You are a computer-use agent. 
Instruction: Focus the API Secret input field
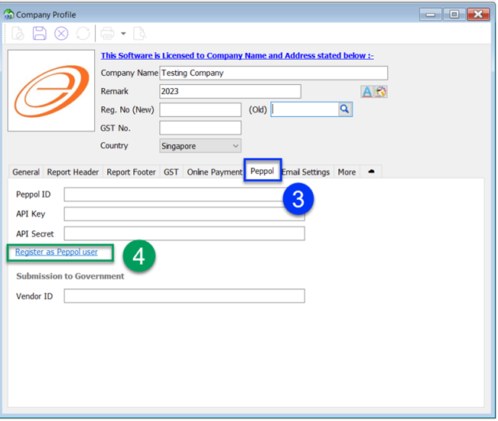tap(184, 233)
